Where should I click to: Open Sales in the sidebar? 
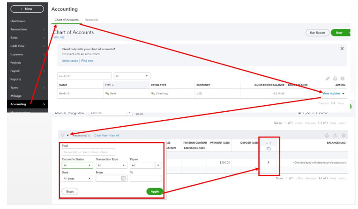[14, 37]
